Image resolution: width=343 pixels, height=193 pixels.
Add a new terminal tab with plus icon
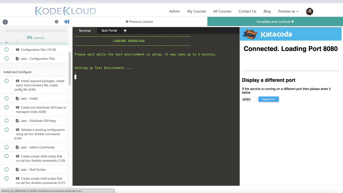(125, 31)
